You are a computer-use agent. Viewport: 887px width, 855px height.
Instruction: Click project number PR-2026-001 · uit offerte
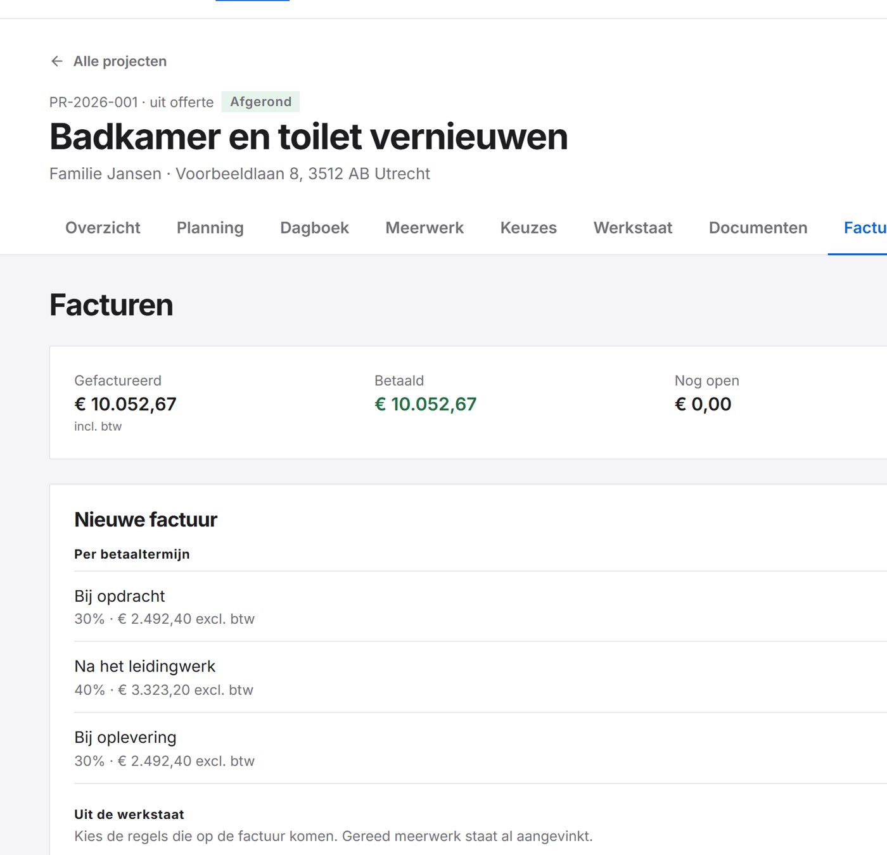132,102
